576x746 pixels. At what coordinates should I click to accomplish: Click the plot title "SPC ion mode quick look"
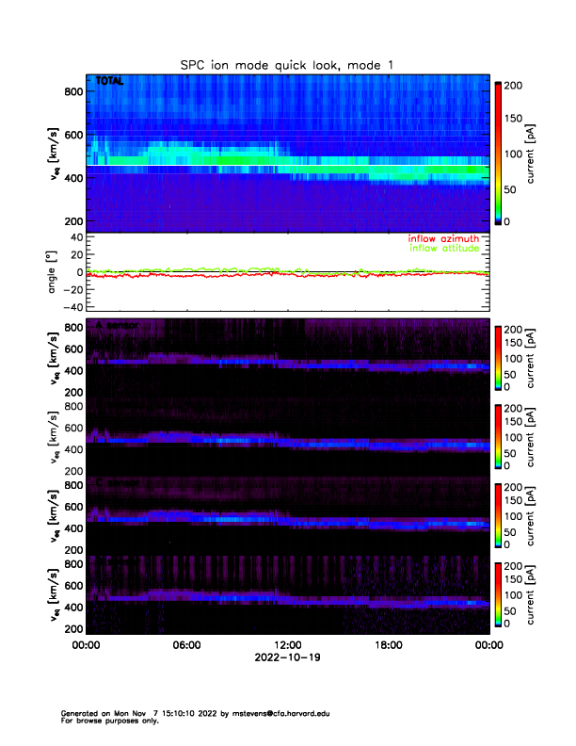tap(287, 64)
